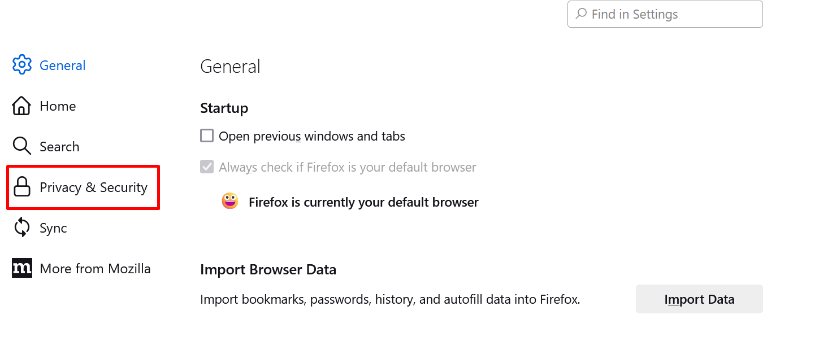Toggle Always check if Firefox is default checkbox
The width and height of the screenshot is (832, 341).
tap(207, 167)
